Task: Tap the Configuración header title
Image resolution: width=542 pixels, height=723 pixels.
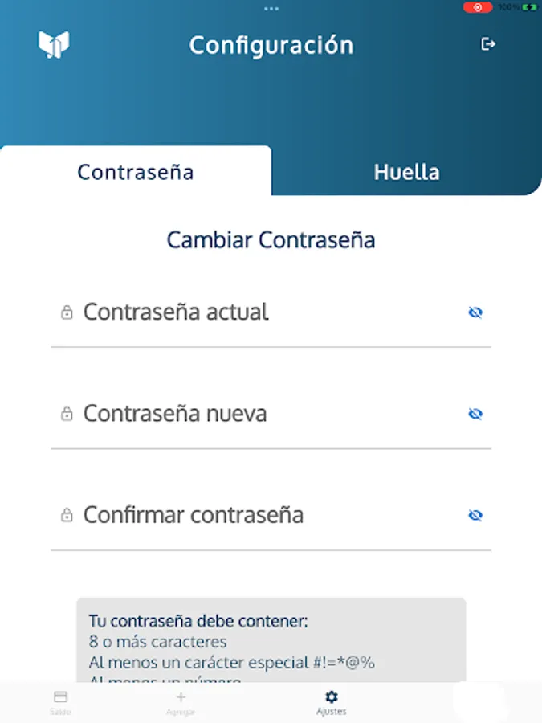Action: pos(271,46)
